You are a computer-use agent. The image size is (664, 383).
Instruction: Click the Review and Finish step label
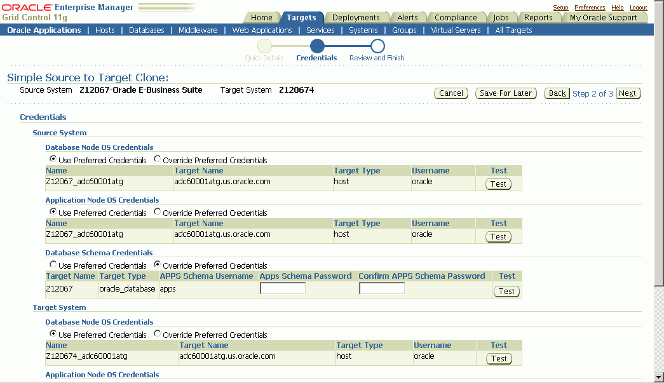(x=377, y=58)
